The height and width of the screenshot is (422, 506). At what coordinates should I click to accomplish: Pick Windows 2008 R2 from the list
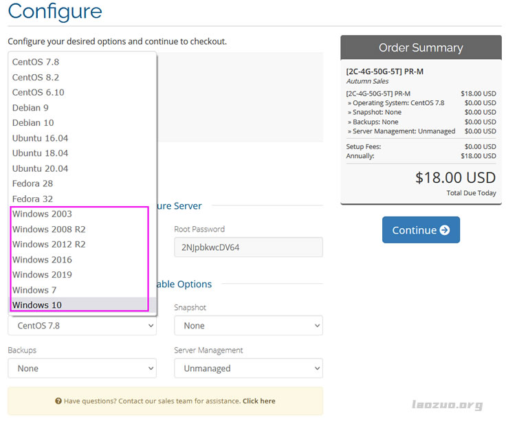pyautogui.click(x=49, y=229)
